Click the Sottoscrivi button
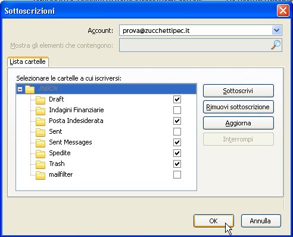This screenshot has width=293, height=237. coord(238,91)
